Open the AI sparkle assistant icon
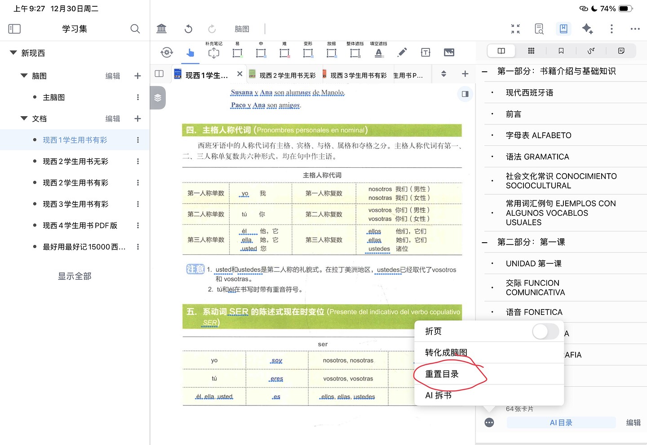The width and height of the screenshot is (647, 445). tap(587, 29)
